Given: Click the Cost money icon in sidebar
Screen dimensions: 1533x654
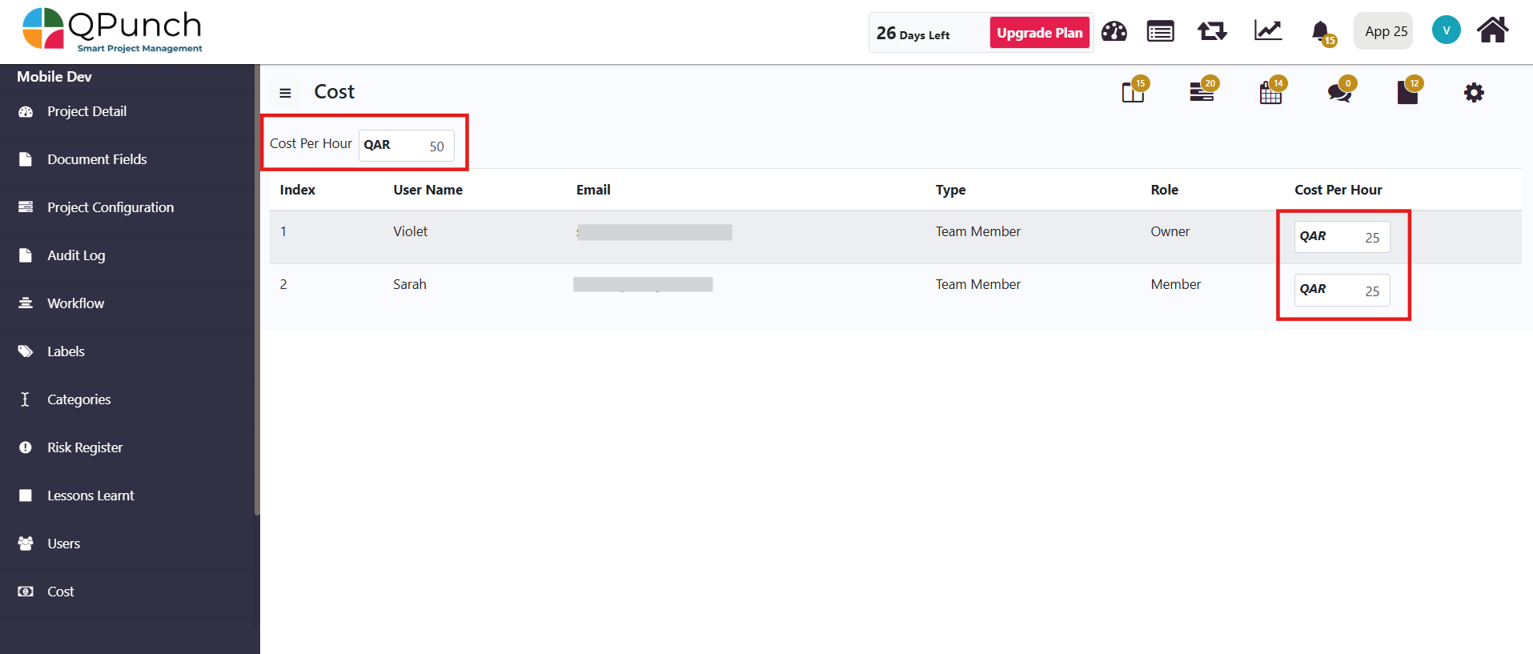Looking at the screenshot, I should pyautogui.click(x=26, y=592).
